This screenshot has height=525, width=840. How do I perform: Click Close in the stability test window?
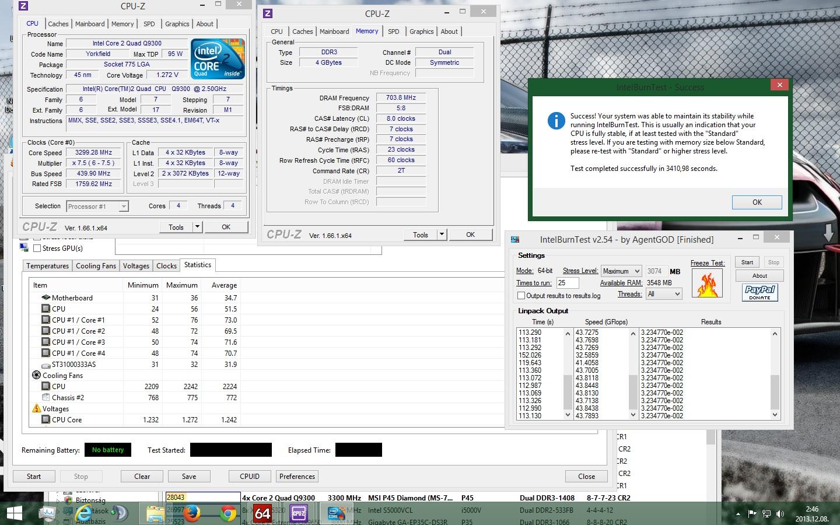pos(586,477)
